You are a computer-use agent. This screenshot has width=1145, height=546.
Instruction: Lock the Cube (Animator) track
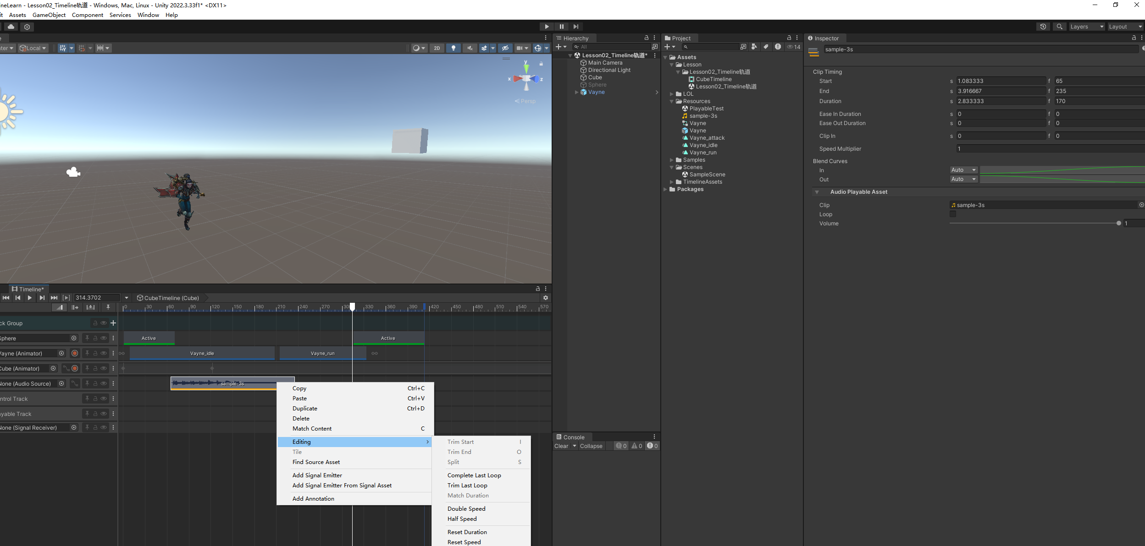point(95,368)
